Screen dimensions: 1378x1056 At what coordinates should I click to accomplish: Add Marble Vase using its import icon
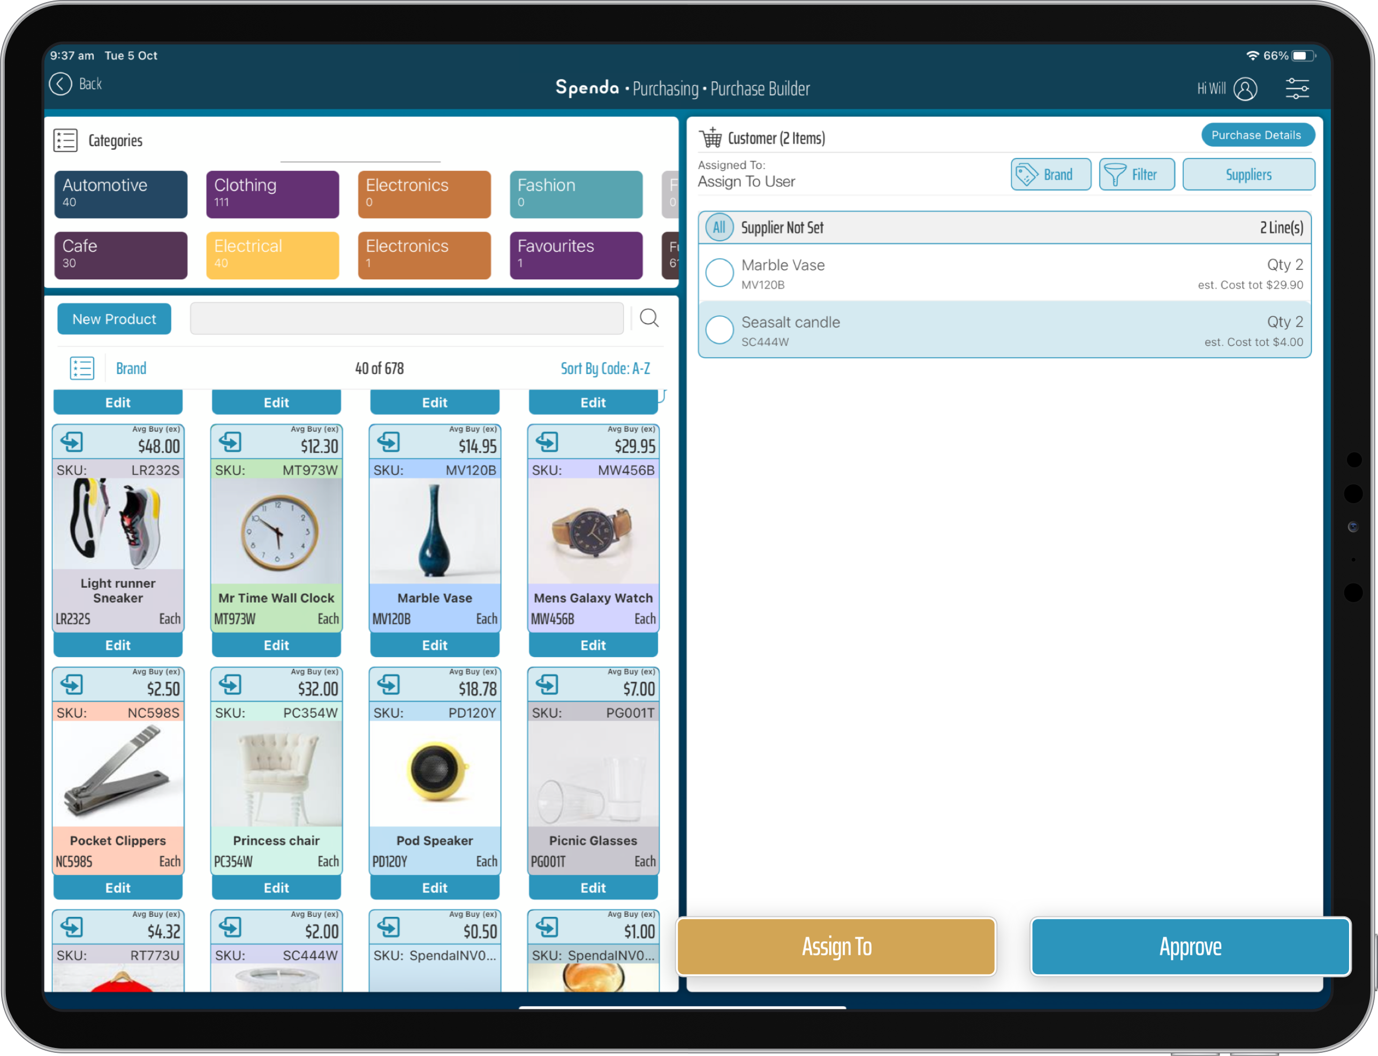pos(389,442)
